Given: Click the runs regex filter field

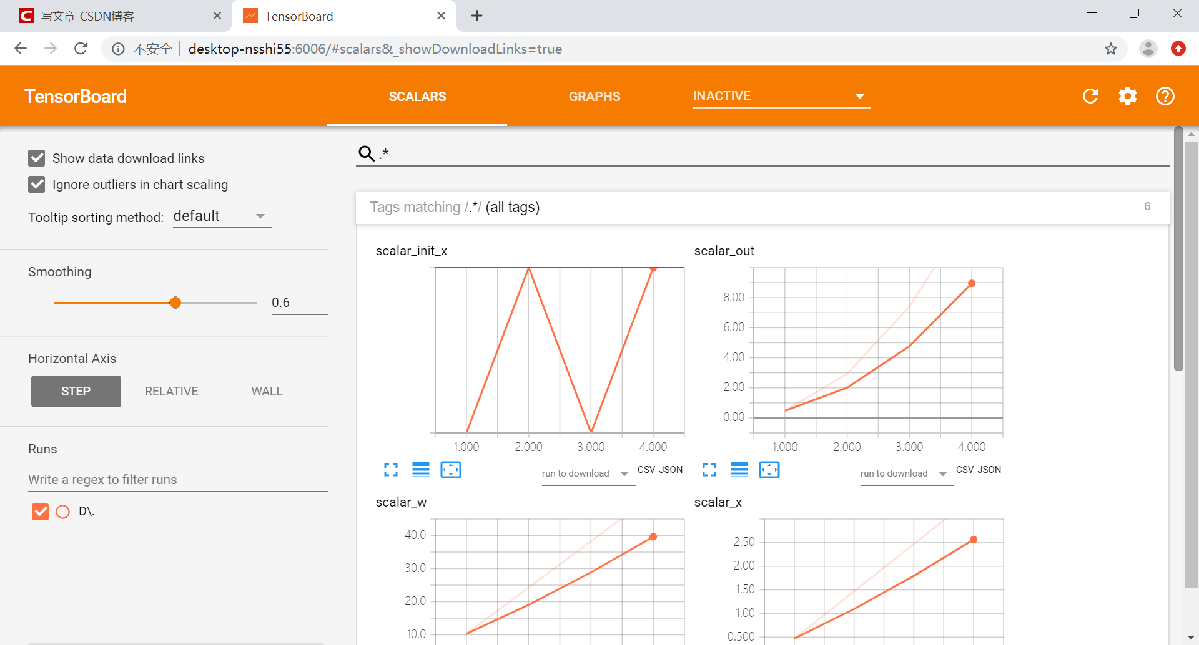Looking at the screenshot, I should [178, 479].
